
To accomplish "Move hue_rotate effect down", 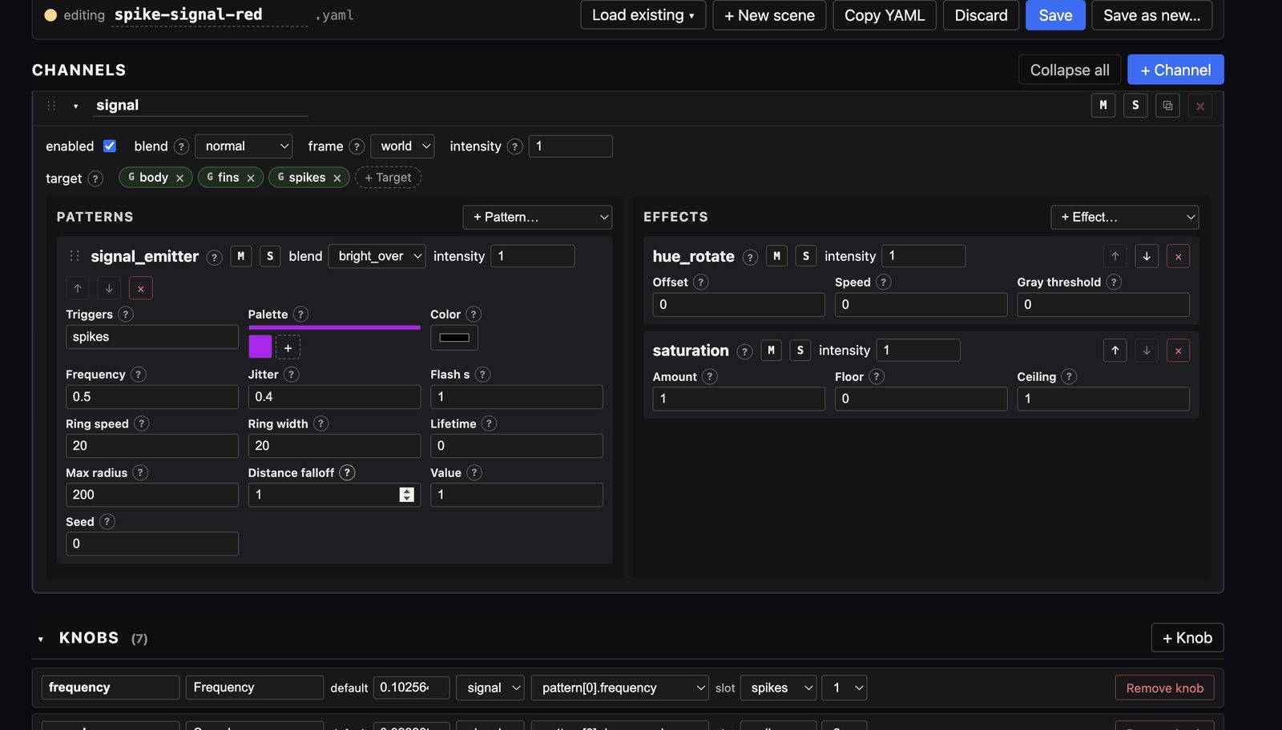I will (x=1147, y=256).
